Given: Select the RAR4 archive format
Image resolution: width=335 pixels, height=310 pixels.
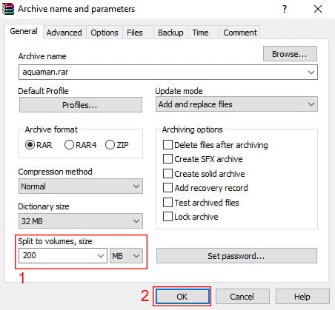Looking at the screenshot, I should pos(69,145).
